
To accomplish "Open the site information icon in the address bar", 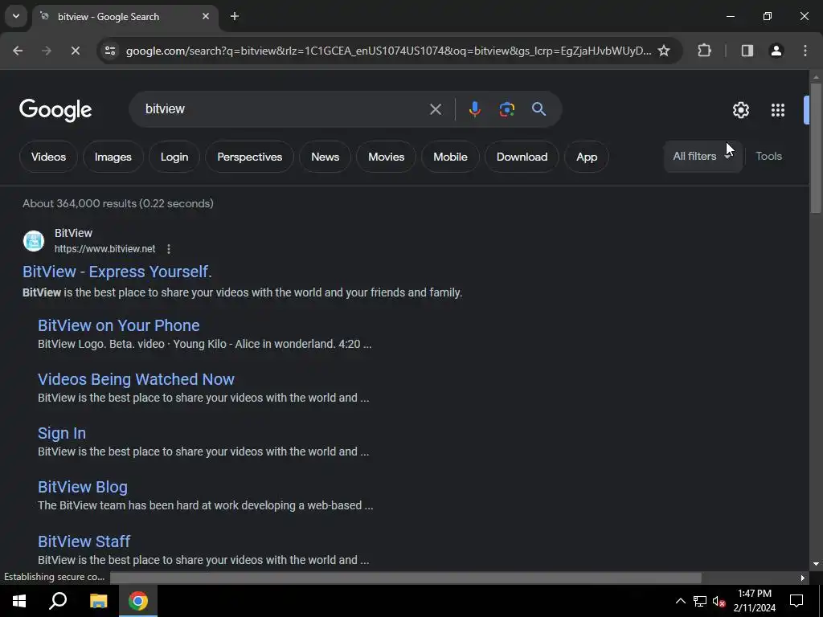I will click(110, 51).
